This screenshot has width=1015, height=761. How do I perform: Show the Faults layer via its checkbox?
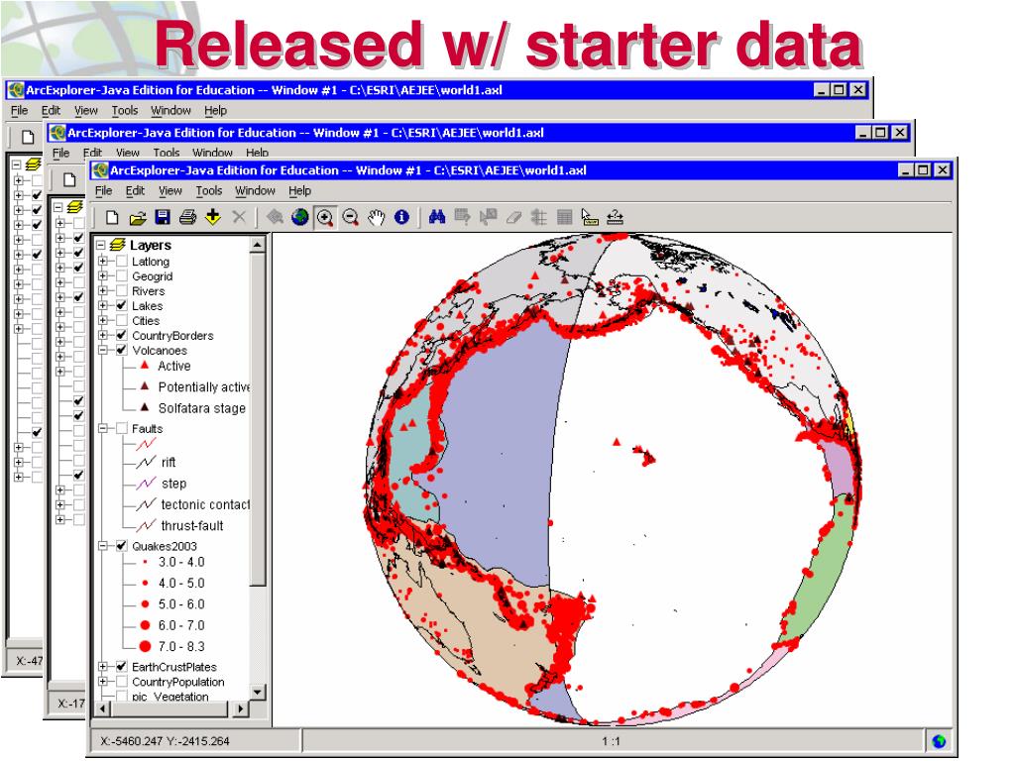pyautogui.click(x=121, y=428)
